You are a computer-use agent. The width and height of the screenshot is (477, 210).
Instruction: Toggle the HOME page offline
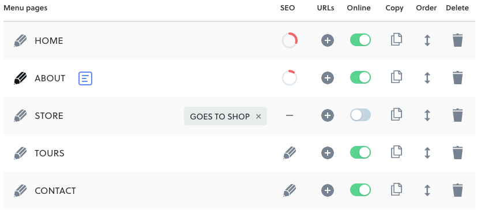pyautogui.click(x=360, y=40)
